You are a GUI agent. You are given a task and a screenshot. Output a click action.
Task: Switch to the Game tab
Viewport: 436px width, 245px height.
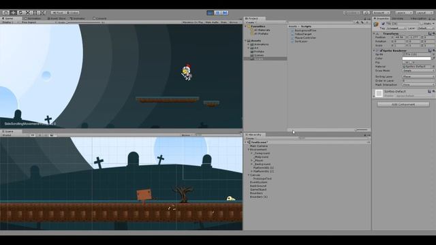(x=8, y=18)
